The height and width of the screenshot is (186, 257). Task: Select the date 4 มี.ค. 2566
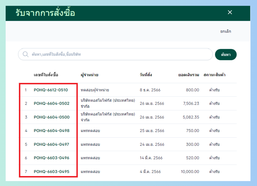150,172
